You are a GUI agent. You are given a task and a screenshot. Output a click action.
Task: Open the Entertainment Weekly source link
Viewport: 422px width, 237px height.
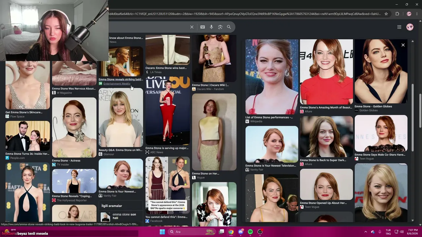click(117, 84)
